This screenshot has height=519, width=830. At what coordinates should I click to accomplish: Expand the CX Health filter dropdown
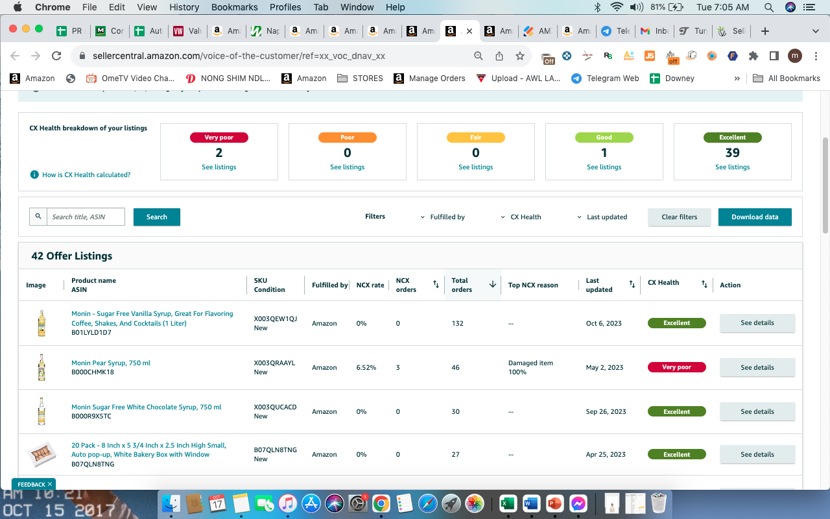[x=521, y=217]
